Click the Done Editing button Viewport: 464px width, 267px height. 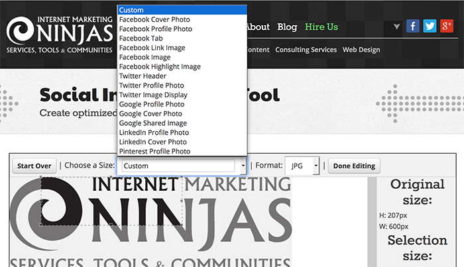click(x=354, y=166)
